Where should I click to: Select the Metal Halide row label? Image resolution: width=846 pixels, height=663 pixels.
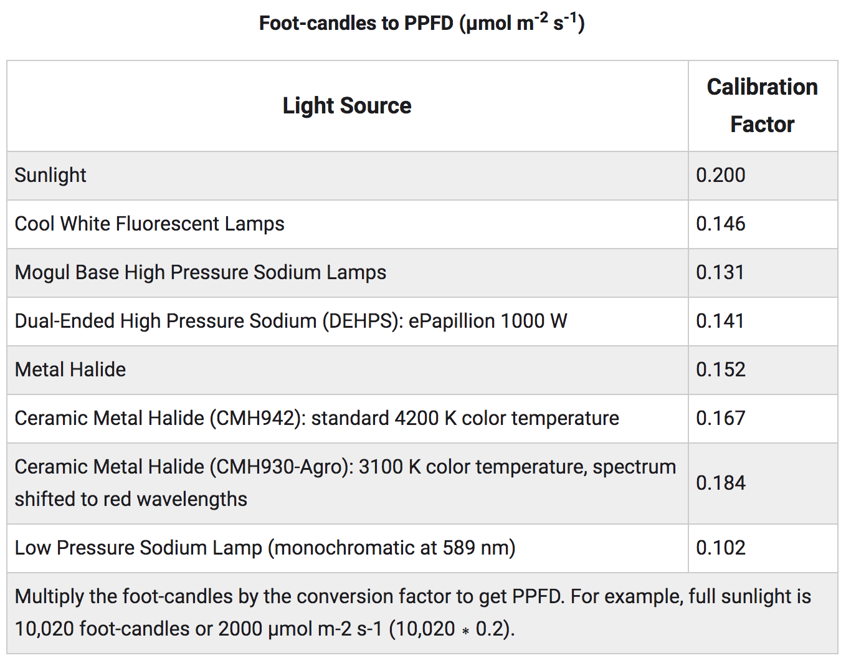pyautogui.click(x=70, y=370)
